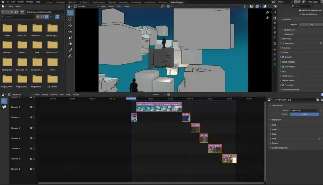Open the World properties tab
Image resolution: width=323 pixels, height=185 pixels.
point(275,38)
